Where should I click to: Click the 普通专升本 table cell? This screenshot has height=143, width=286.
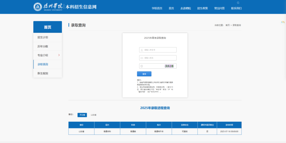click(159, 131)
